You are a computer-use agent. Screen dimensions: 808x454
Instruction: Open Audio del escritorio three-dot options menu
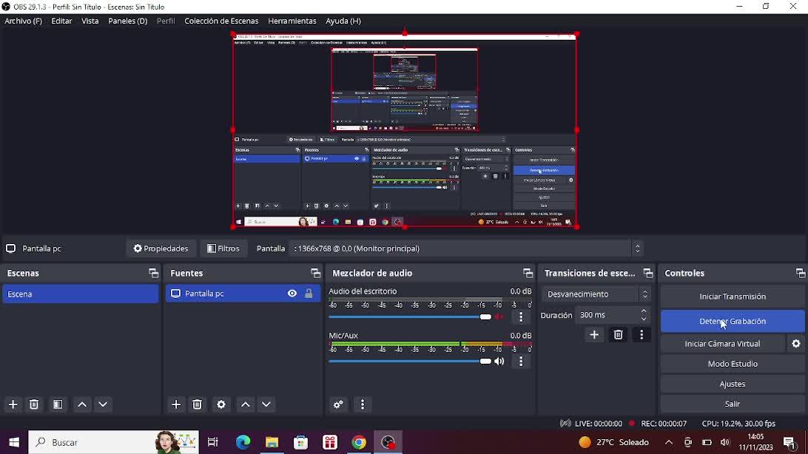tap(522, 317)
